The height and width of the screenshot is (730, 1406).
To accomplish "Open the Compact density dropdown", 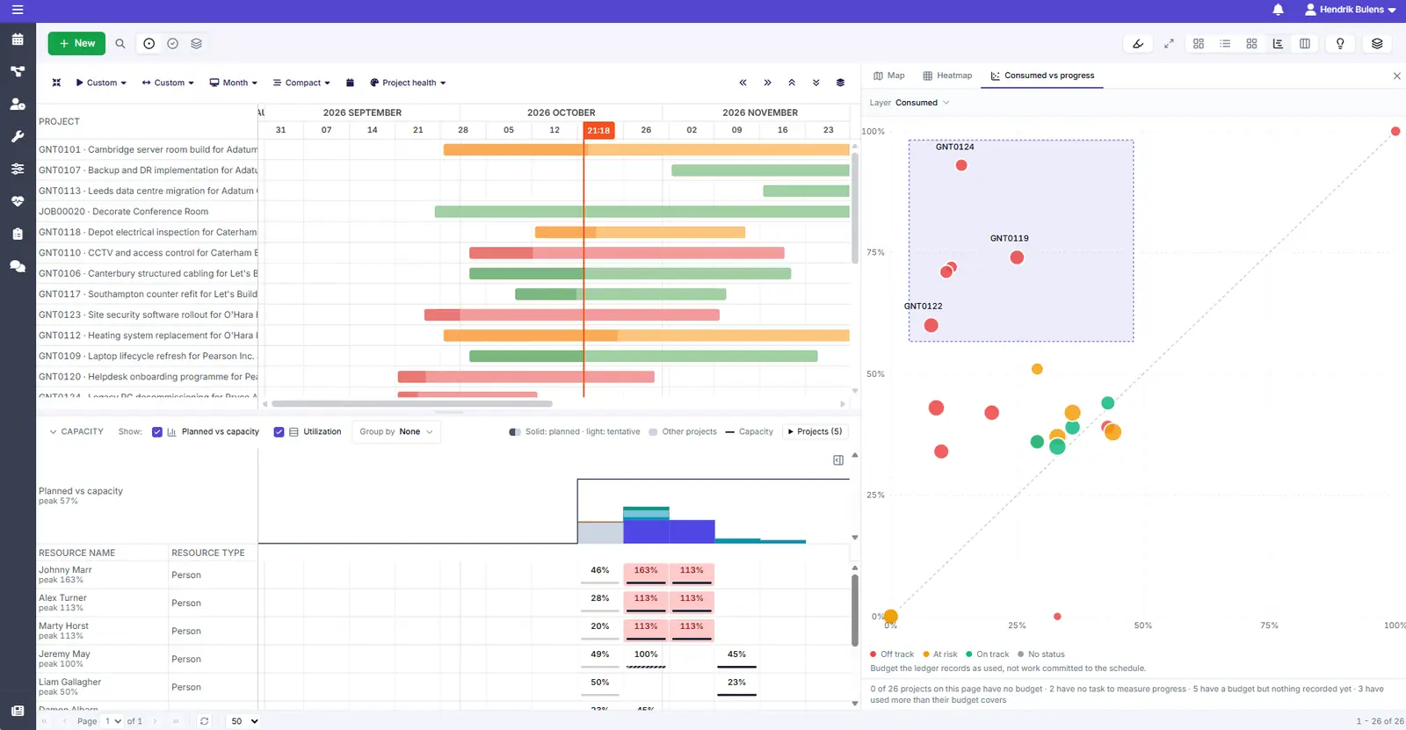I will point(301,83).
